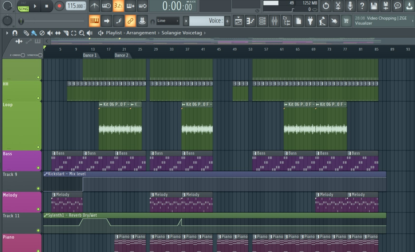Click the touch keyboard hand icon
415x252 pixels.
point(334,21)
